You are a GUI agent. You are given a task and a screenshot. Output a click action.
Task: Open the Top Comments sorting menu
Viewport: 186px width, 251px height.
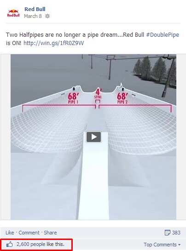tap(162, 245)
